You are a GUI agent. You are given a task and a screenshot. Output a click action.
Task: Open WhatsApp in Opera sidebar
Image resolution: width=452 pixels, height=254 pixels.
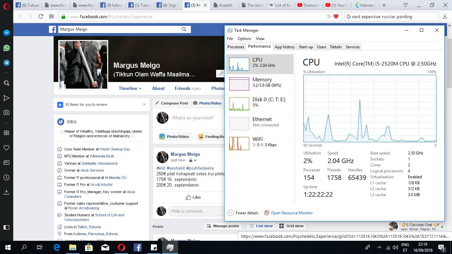(6, 48)
